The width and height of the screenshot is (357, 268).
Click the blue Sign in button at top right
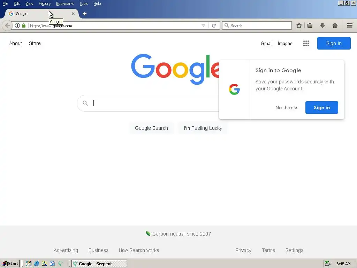[x=334, y=43]
